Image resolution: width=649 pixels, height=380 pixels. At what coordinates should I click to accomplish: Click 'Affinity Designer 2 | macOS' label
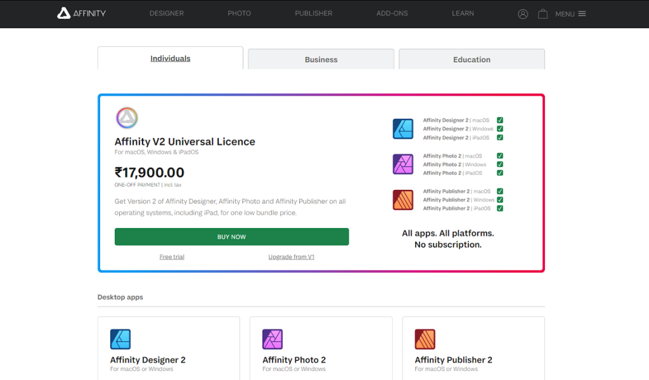pos(456,120)
